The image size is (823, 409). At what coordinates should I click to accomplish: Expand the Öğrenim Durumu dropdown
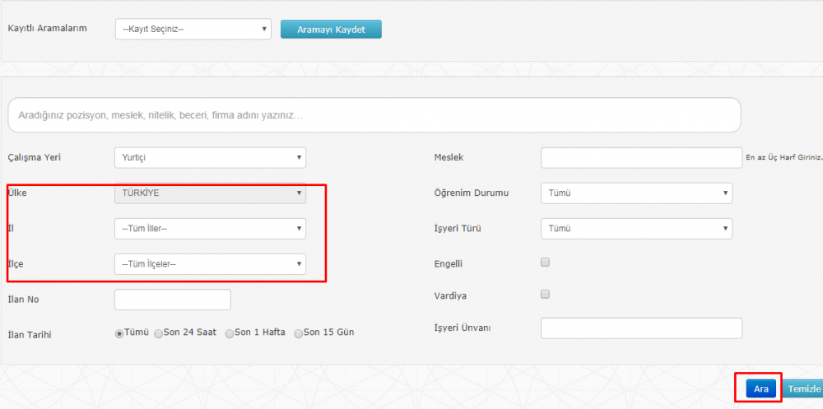636,193
